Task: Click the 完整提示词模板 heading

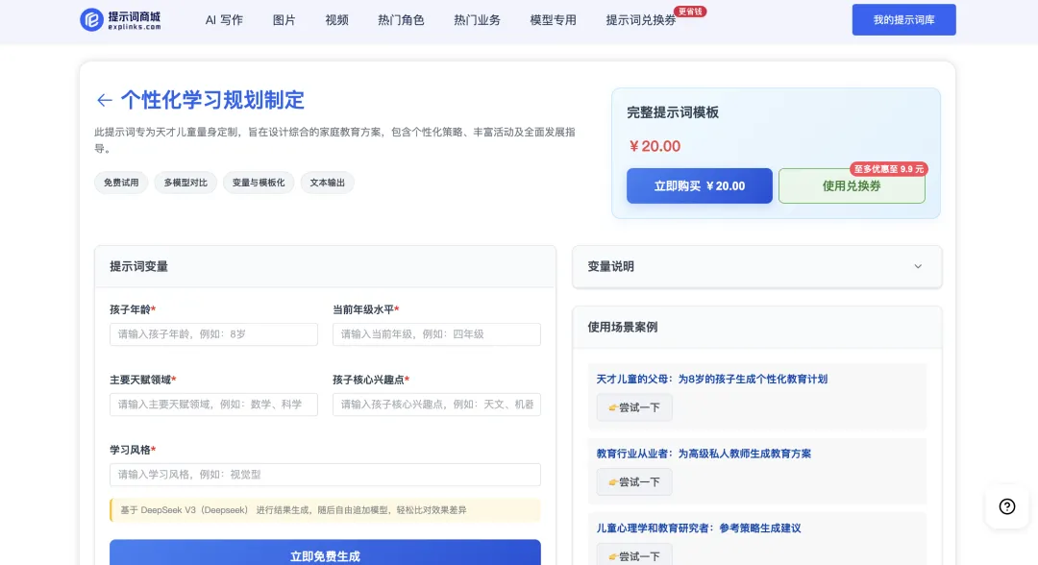Action: click(673, 112)
